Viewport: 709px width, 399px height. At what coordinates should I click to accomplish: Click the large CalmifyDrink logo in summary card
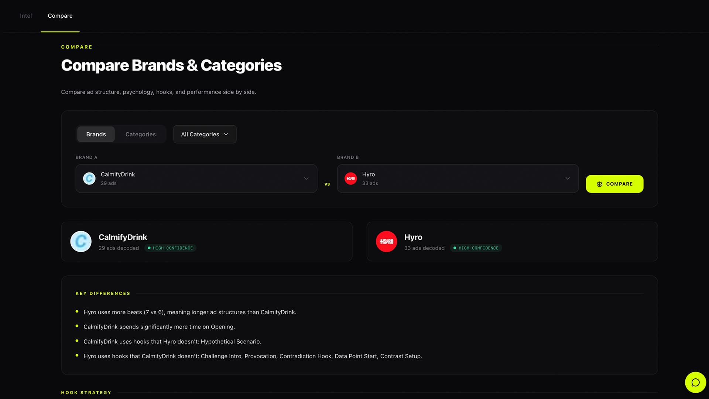(81, 242)
